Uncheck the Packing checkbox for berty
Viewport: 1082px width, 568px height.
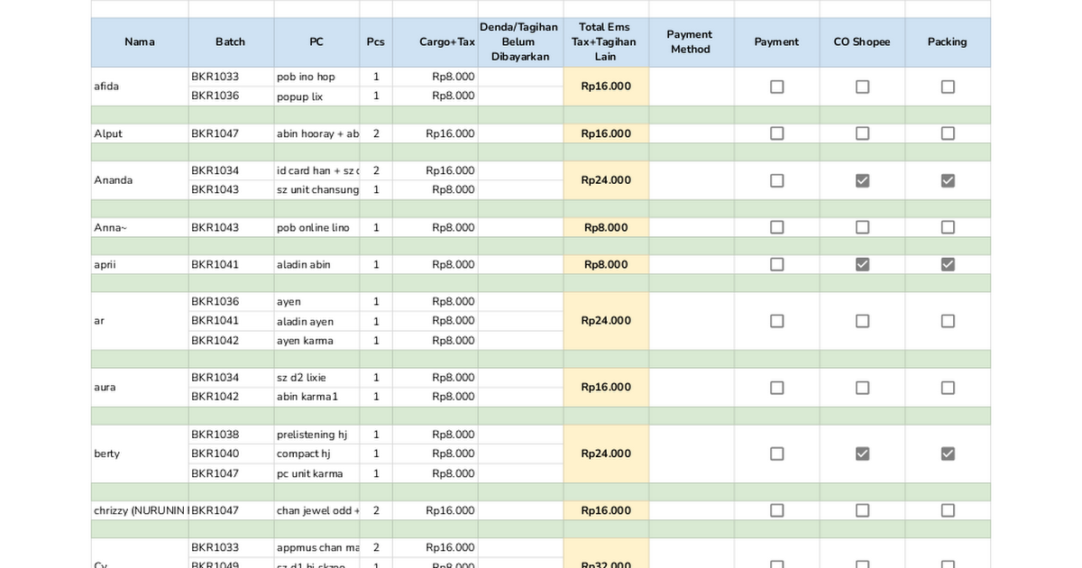tap(948, 453)
